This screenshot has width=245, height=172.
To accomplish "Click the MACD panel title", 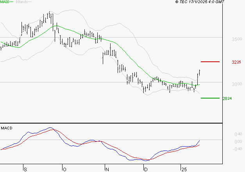I will (x=7, y=128).
